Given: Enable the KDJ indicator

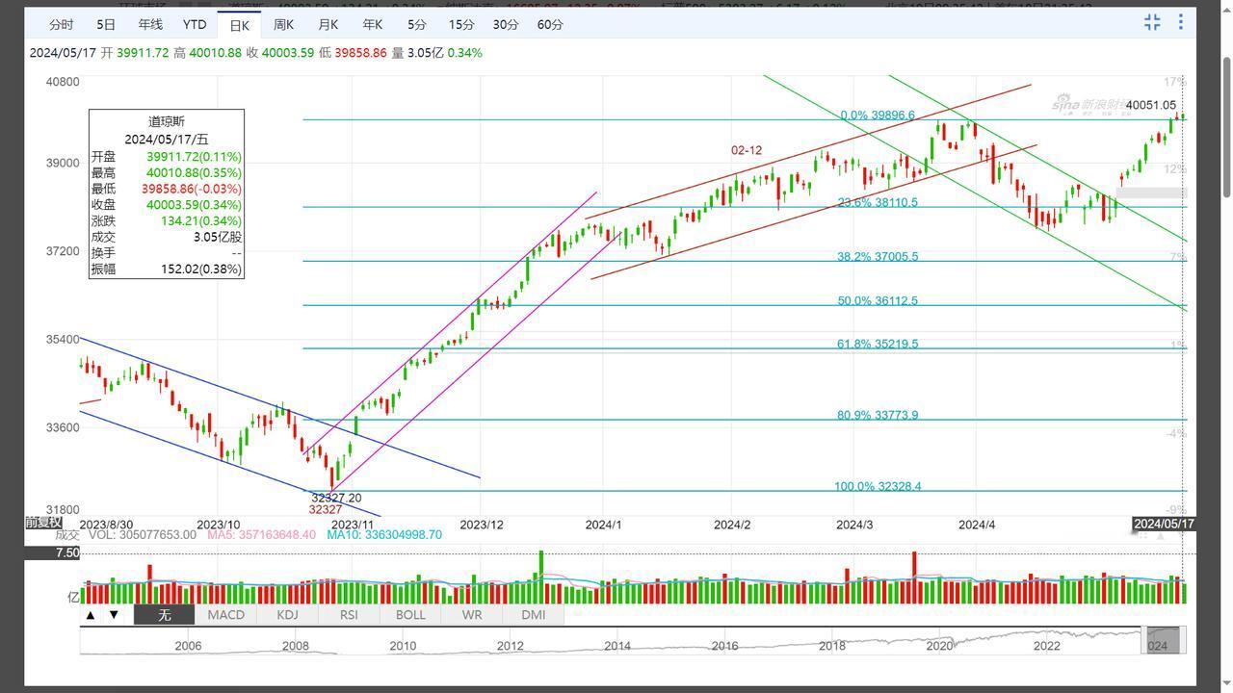Looking at the screenshot, I should (287, 614).
